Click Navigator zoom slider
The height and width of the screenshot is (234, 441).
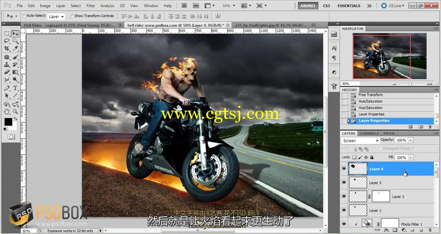coord(410,84)
